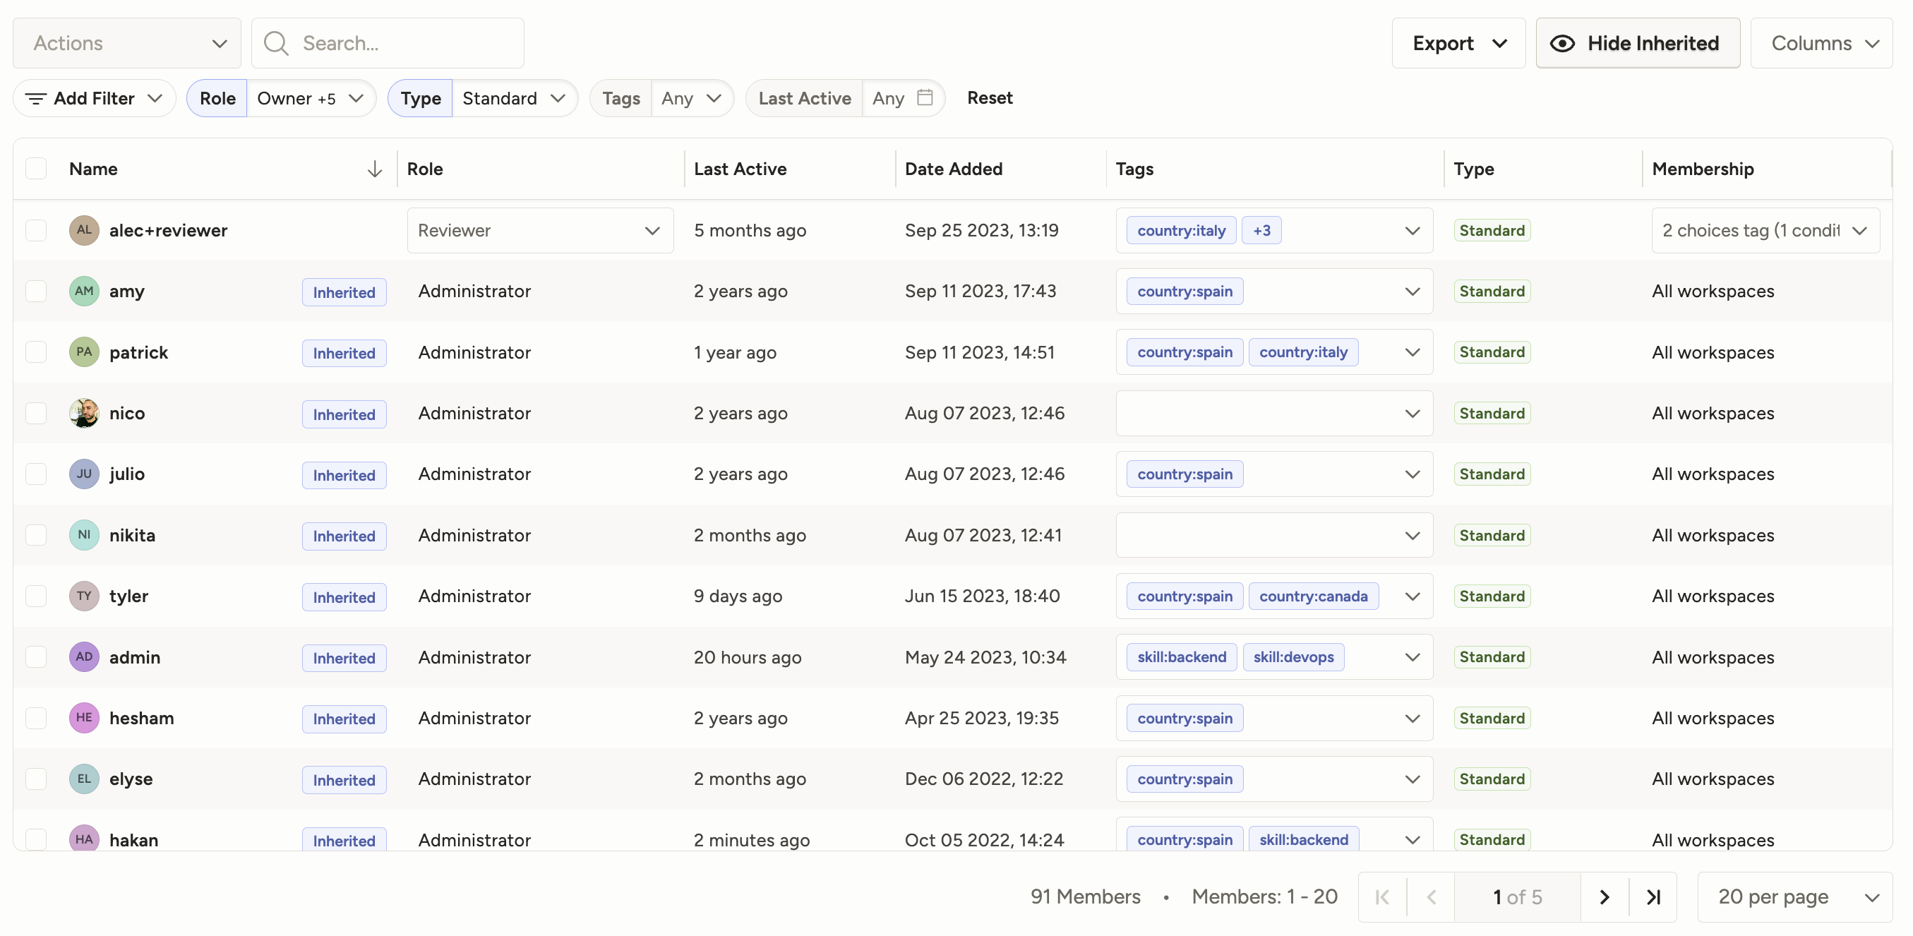Check the alec+reviewer row checkbox
Viewport: 1913px width, 936px height.
click(35, 230)
